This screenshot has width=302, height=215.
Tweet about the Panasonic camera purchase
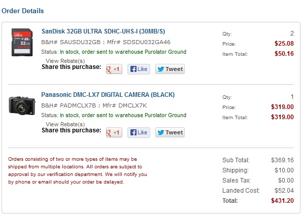point(170,132)
